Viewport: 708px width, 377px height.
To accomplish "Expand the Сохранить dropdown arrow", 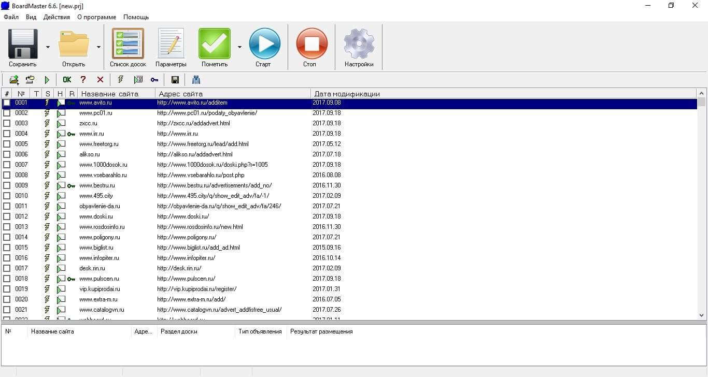I will (48, 47).
